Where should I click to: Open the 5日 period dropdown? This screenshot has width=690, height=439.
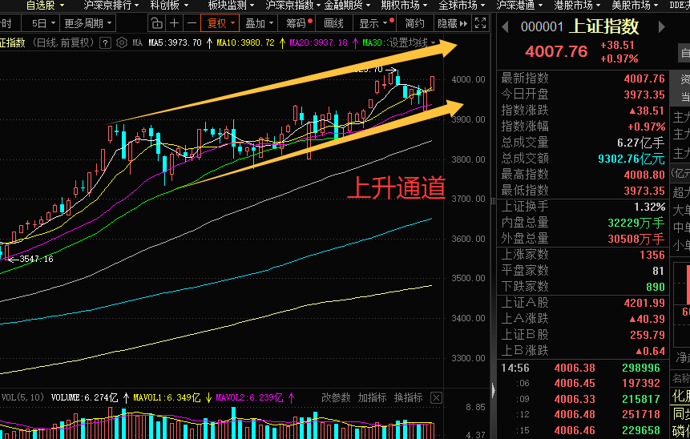click(x=43, y=23)
